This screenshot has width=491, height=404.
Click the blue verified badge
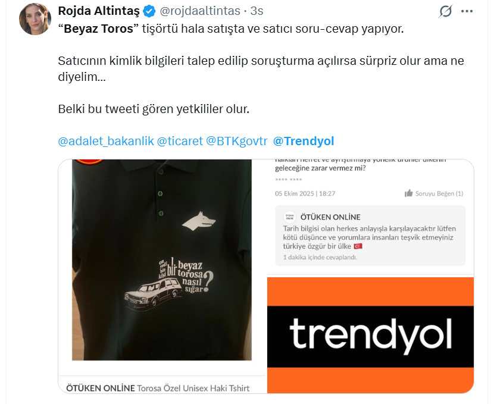coord(149,11)
